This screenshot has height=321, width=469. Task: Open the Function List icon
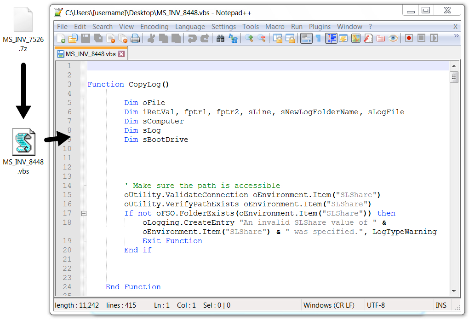point(368,38)
